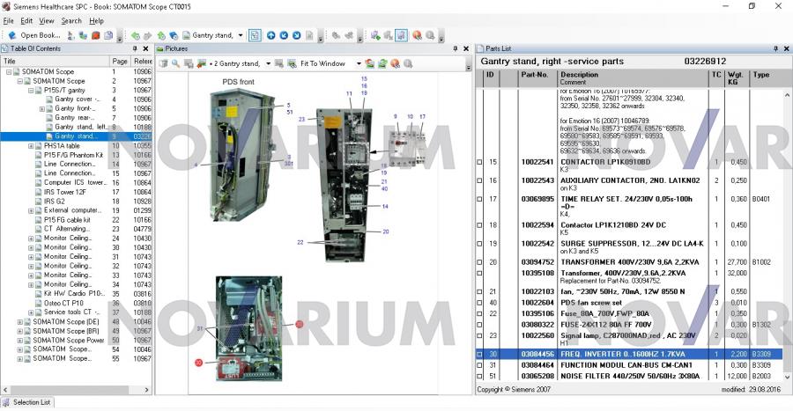Select checkbox for ID 51 noise filter
This screenshot has height=411, width=793.
479,376
